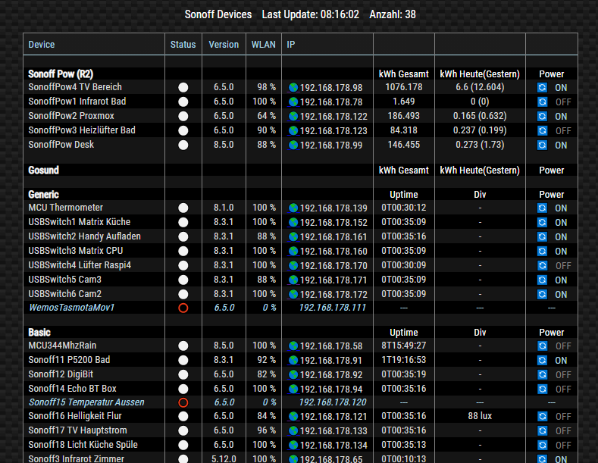Click the globe icon for MCU344MhzRain
Screen dimensions: 598x463
pos(293,346)
